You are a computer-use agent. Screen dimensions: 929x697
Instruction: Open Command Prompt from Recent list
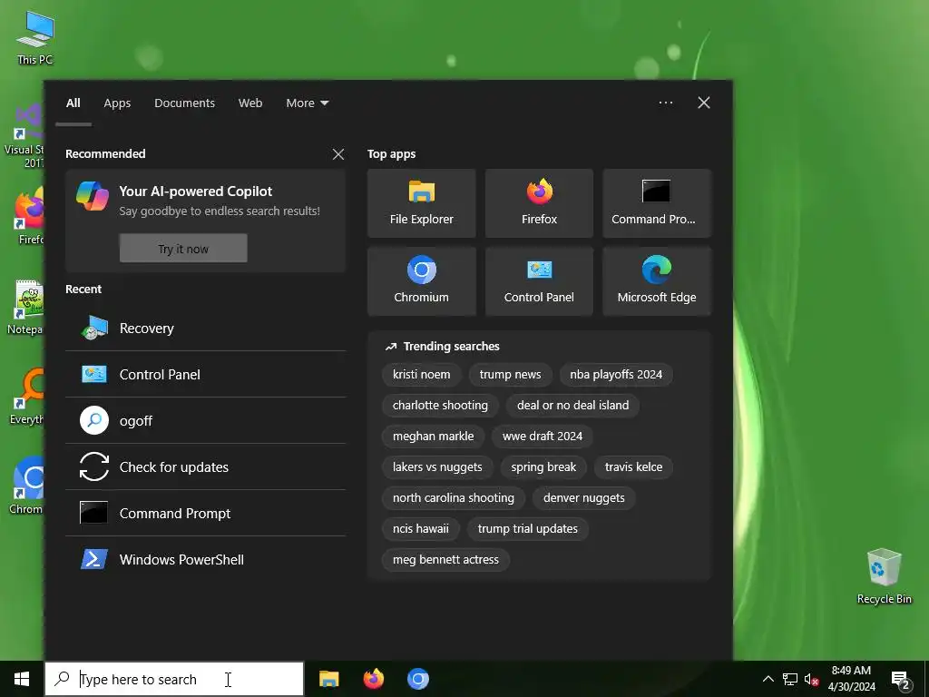[x=206, y=514]
